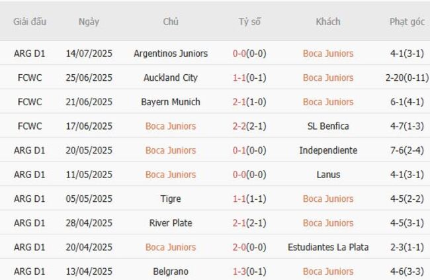Select the River Plate team name
The height and width of the screenshot is (280, 430).
[171, 223]
